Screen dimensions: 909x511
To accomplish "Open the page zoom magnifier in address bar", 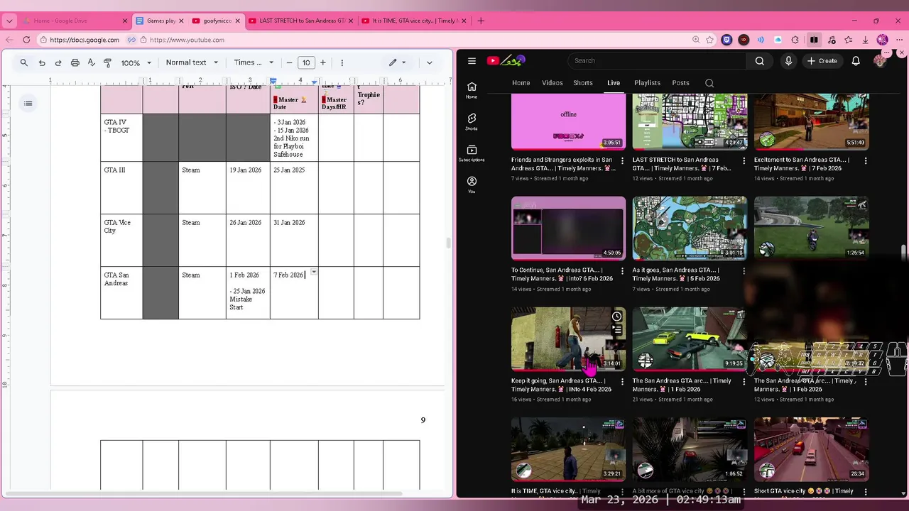I will [695, 40].
